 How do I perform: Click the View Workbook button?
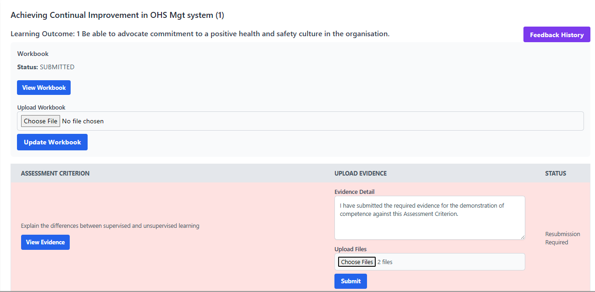(x=44, y=88)
